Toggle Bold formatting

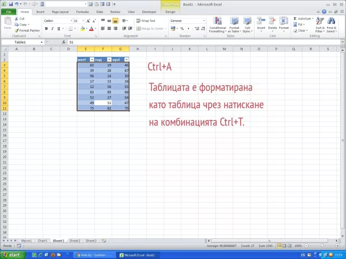[x=46, y=28]
